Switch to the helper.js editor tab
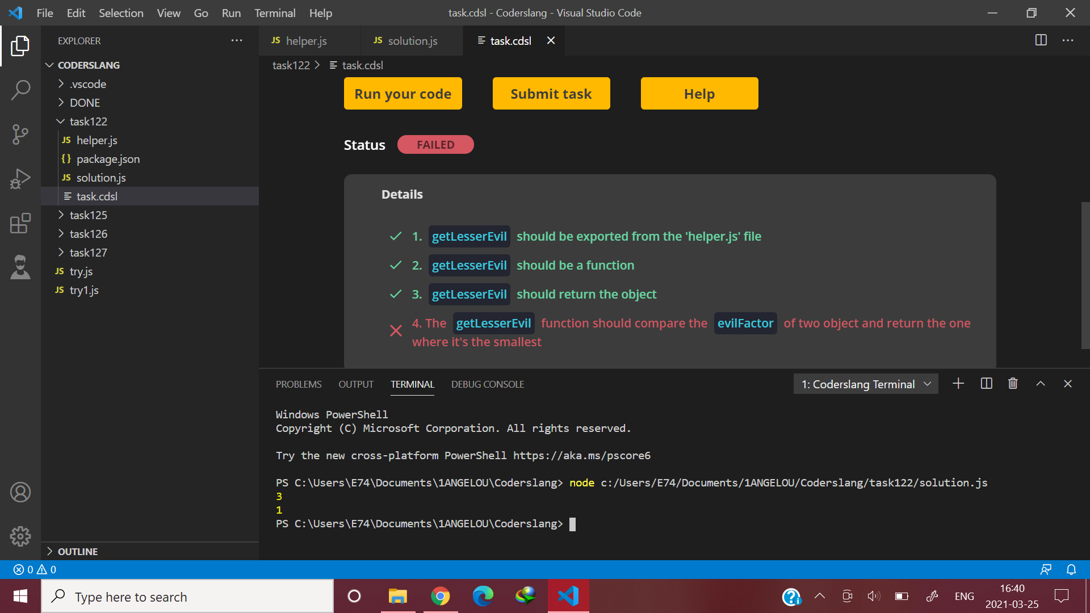Viewport: 1090px width, 613px height. click(310, 40)
